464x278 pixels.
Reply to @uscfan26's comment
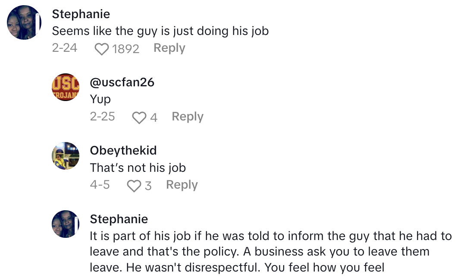pos(187,117)
